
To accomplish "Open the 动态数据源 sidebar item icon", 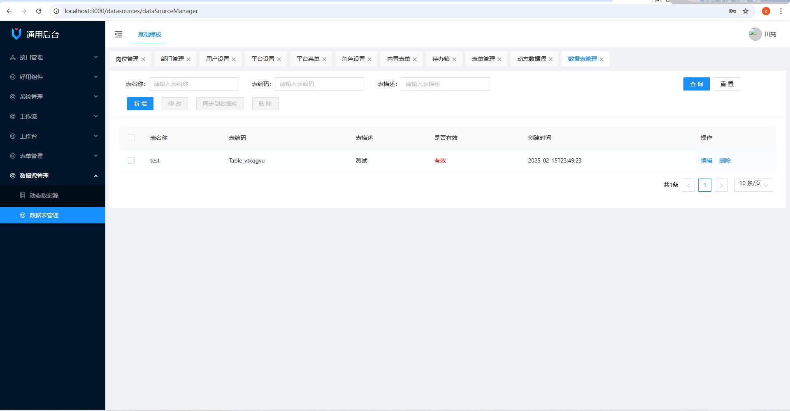I will click(x=23, y=195).
